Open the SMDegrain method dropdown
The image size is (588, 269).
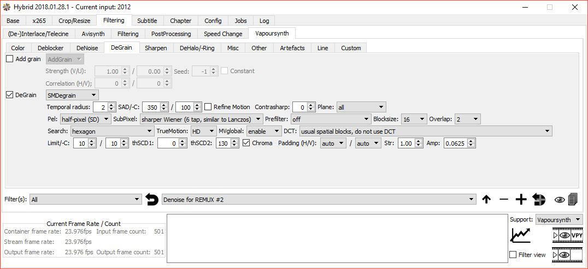(x=72, y=95)
